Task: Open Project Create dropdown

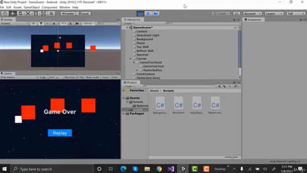Action: [129, 86]
